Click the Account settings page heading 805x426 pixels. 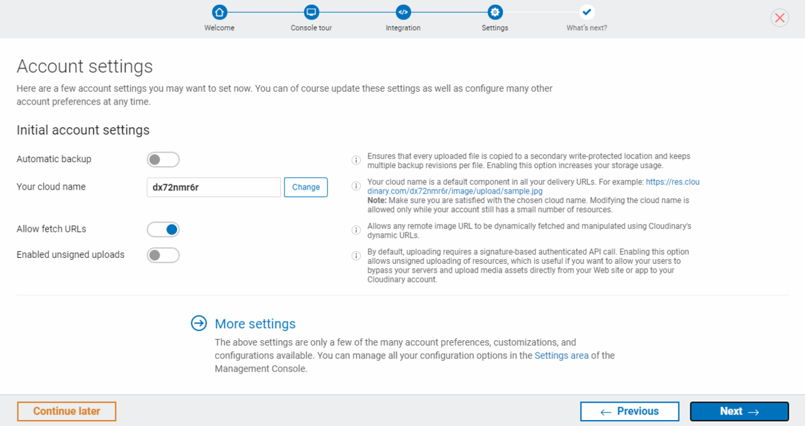point(85,66)
